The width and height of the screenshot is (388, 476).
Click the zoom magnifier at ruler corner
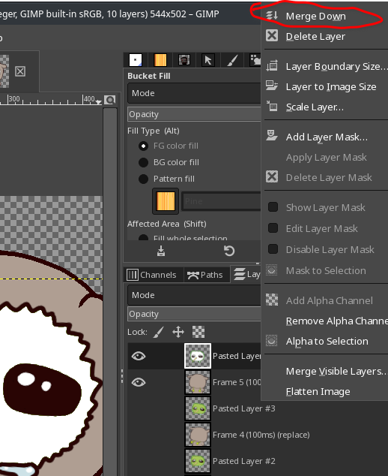click(109, 100)
